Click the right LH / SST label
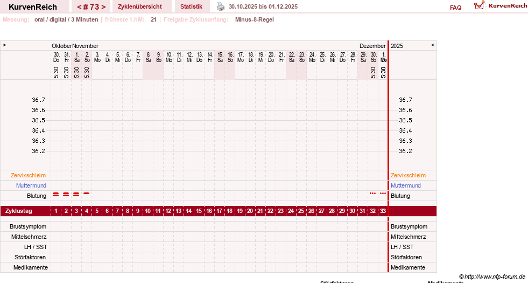 [402, 247]
